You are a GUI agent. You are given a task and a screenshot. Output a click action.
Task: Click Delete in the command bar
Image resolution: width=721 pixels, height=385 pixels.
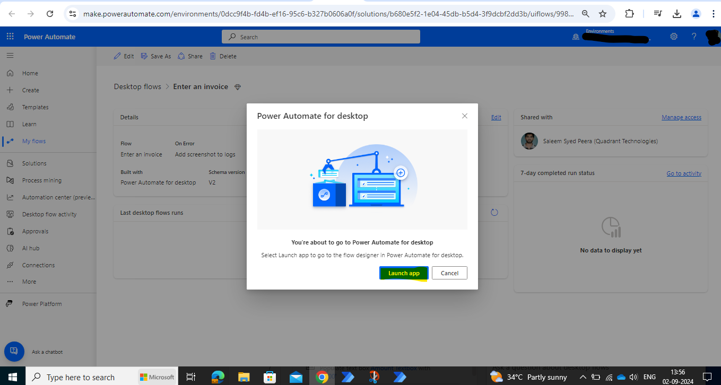(223, 56)
